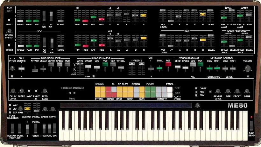Click the green BRILL. slider
This screenshot has width=261, height=147.
click(159, 68)
